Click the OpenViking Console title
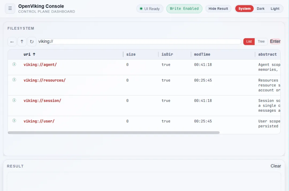This screenshot has height=191, width=289. [41, 6]
